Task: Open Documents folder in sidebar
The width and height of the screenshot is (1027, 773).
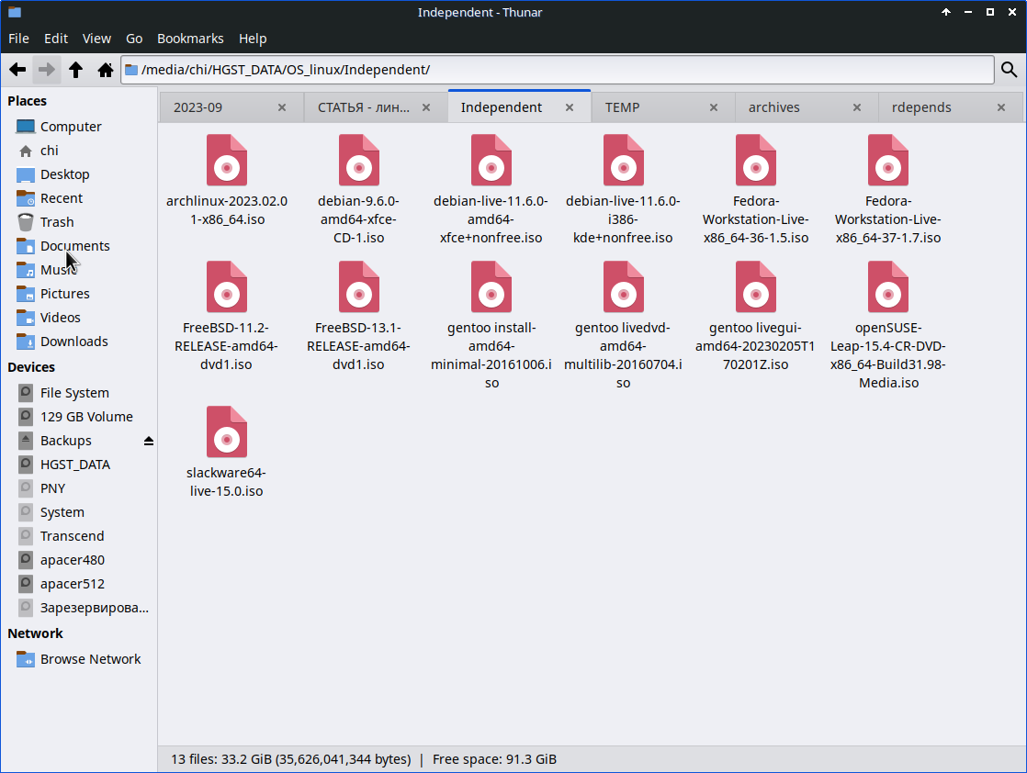Action: [79, 246]
